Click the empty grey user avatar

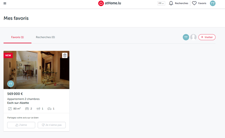(x=193, y=37)
